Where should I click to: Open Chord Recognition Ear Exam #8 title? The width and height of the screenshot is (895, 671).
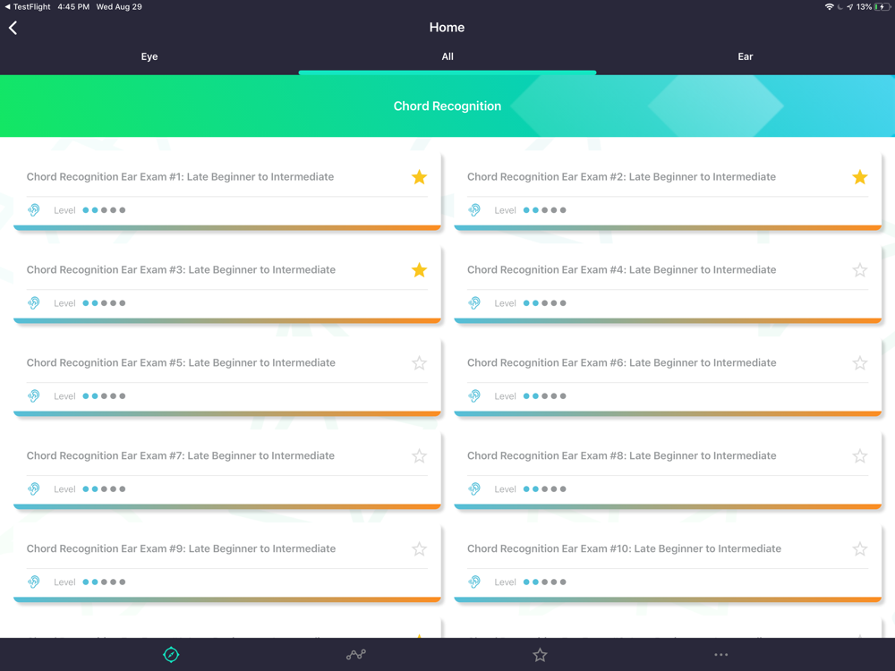pyautogui.click(x=622, y=456)
